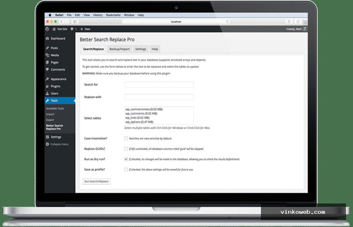The width and height of the screenshot is (353, 227).
Task: Select wp_comments table in list
Action: click(x=159, y=113)
